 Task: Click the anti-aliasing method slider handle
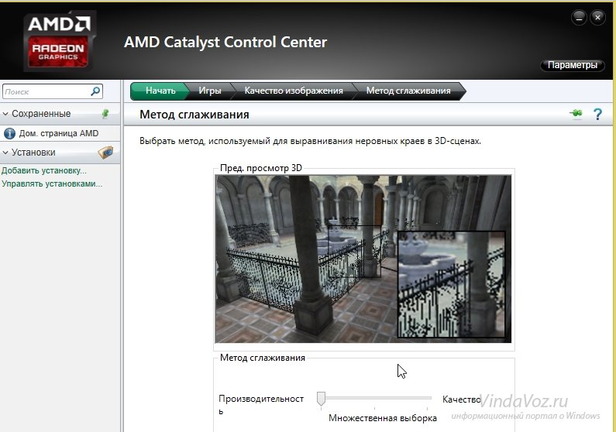click(321, 399)
